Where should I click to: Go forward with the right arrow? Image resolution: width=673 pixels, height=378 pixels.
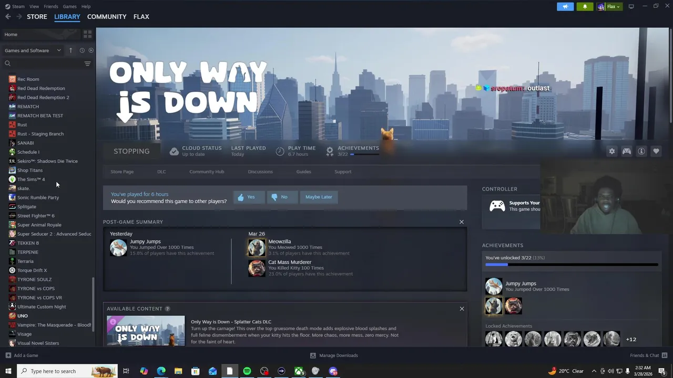[19, 17]
